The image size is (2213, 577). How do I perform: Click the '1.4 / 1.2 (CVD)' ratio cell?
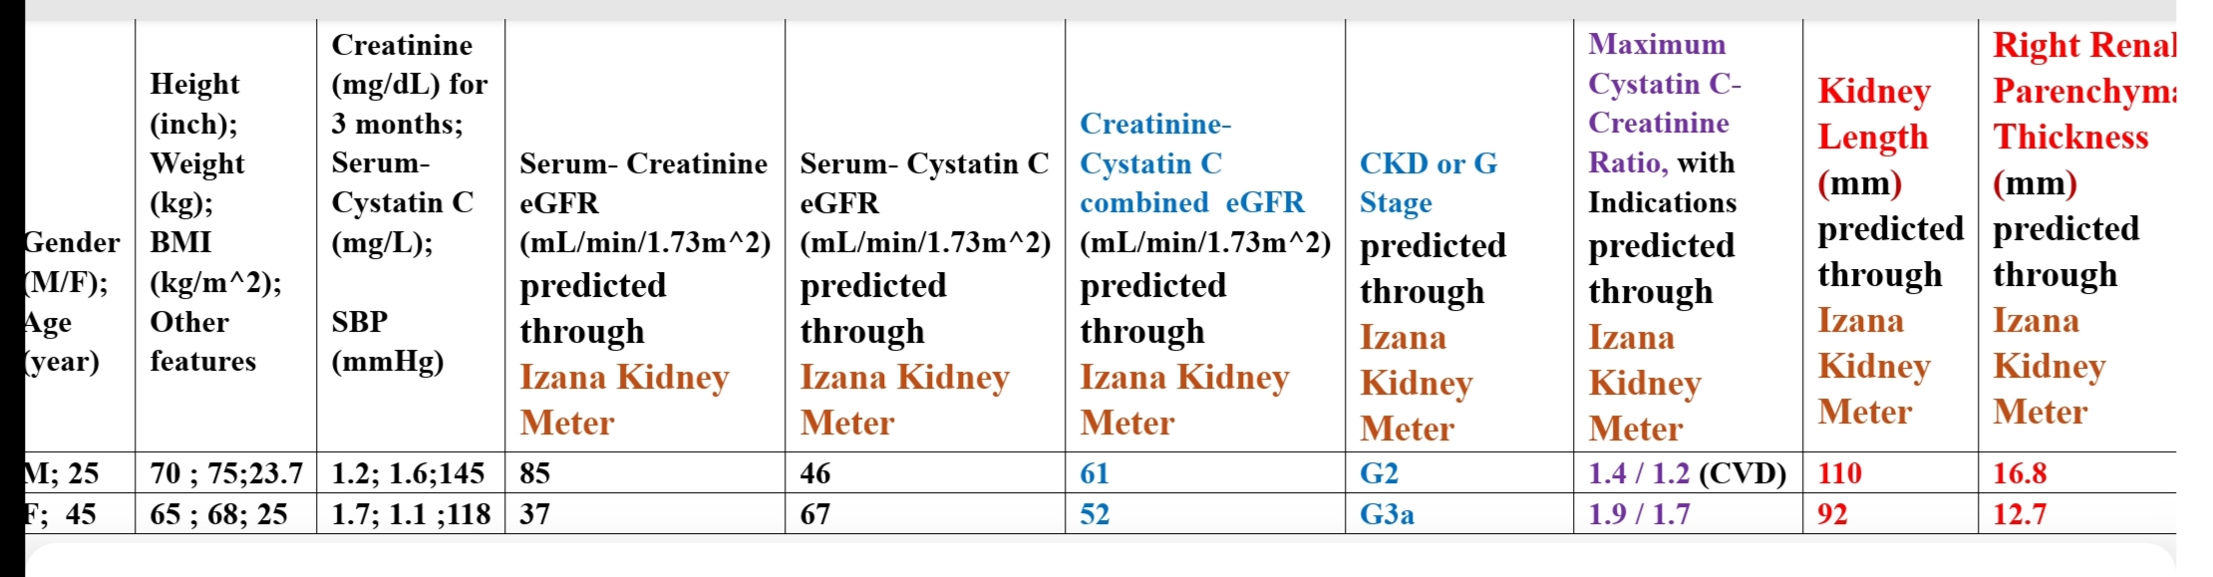[1687, 473]
